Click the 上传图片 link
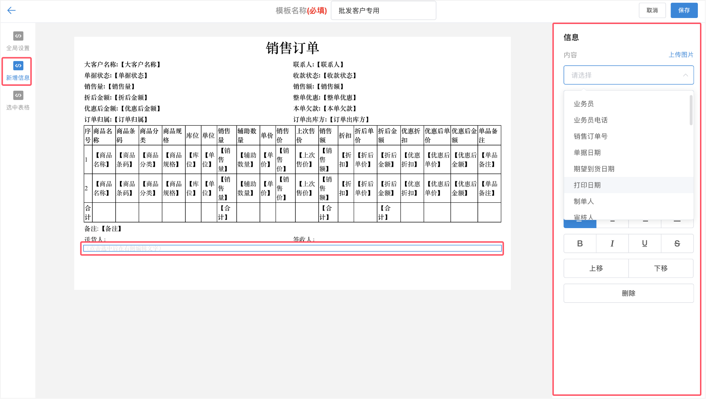The height and width of the screenshot is (399, 706). [681, 55]
